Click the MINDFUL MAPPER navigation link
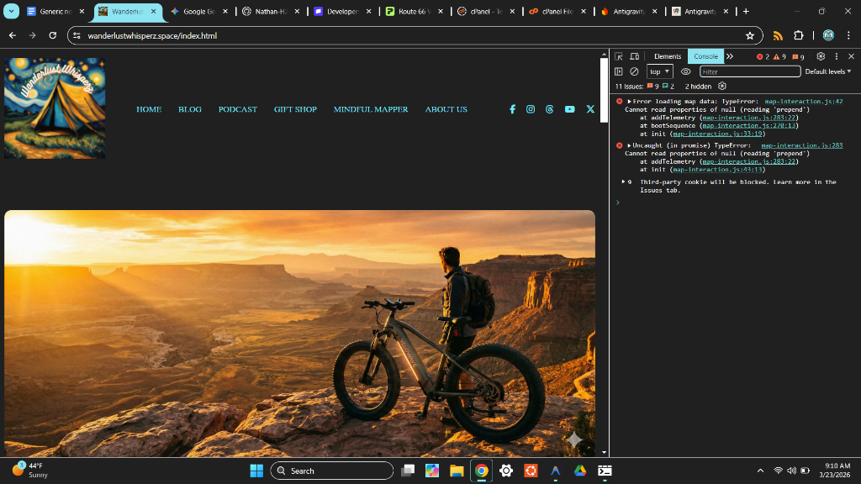 pyautogui.click(x=370, y=109)
